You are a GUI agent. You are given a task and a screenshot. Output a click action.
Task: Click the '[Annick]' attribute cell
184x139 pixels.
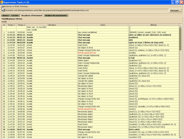click(x=154, y=109)
